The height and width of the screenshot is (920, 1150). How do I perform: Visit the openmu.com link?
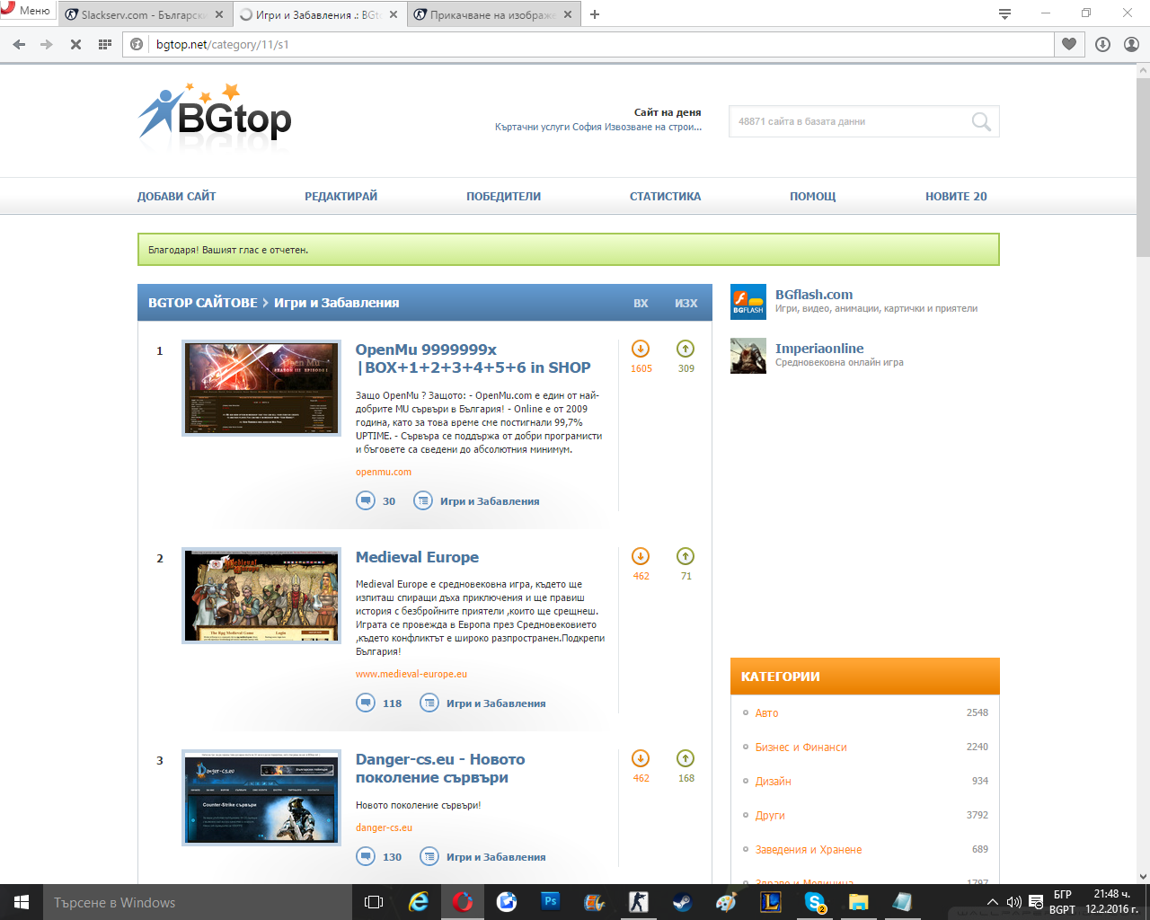pos(384,472)
